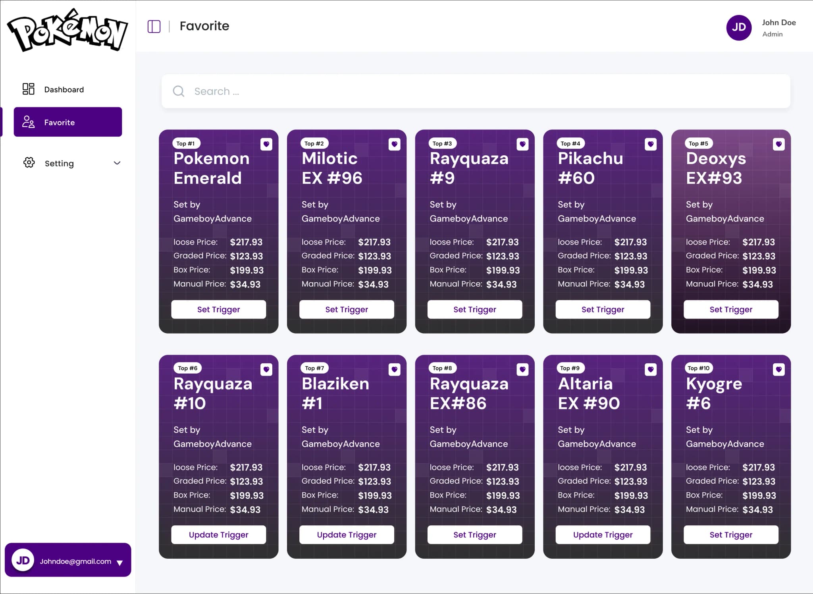The width and height of the screenshot is (813, 594).
Task: Expand the Setting menu chevron
Action: [117, 163]
